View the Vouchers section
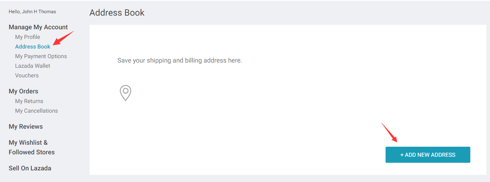490x182 pixels. tap(27, 75)
